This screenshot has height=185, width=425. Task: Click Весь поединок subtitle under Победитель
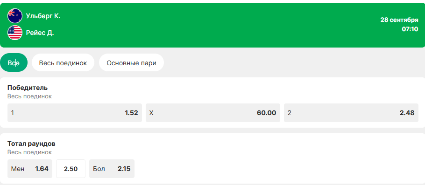[29, 96]
